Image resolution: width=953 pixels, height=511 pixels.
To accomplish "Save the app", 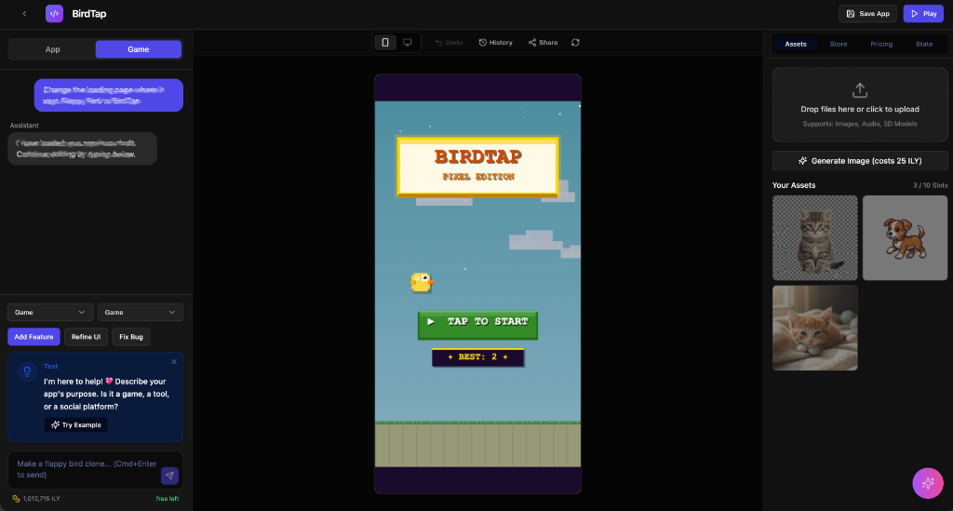I will [867, 13].
